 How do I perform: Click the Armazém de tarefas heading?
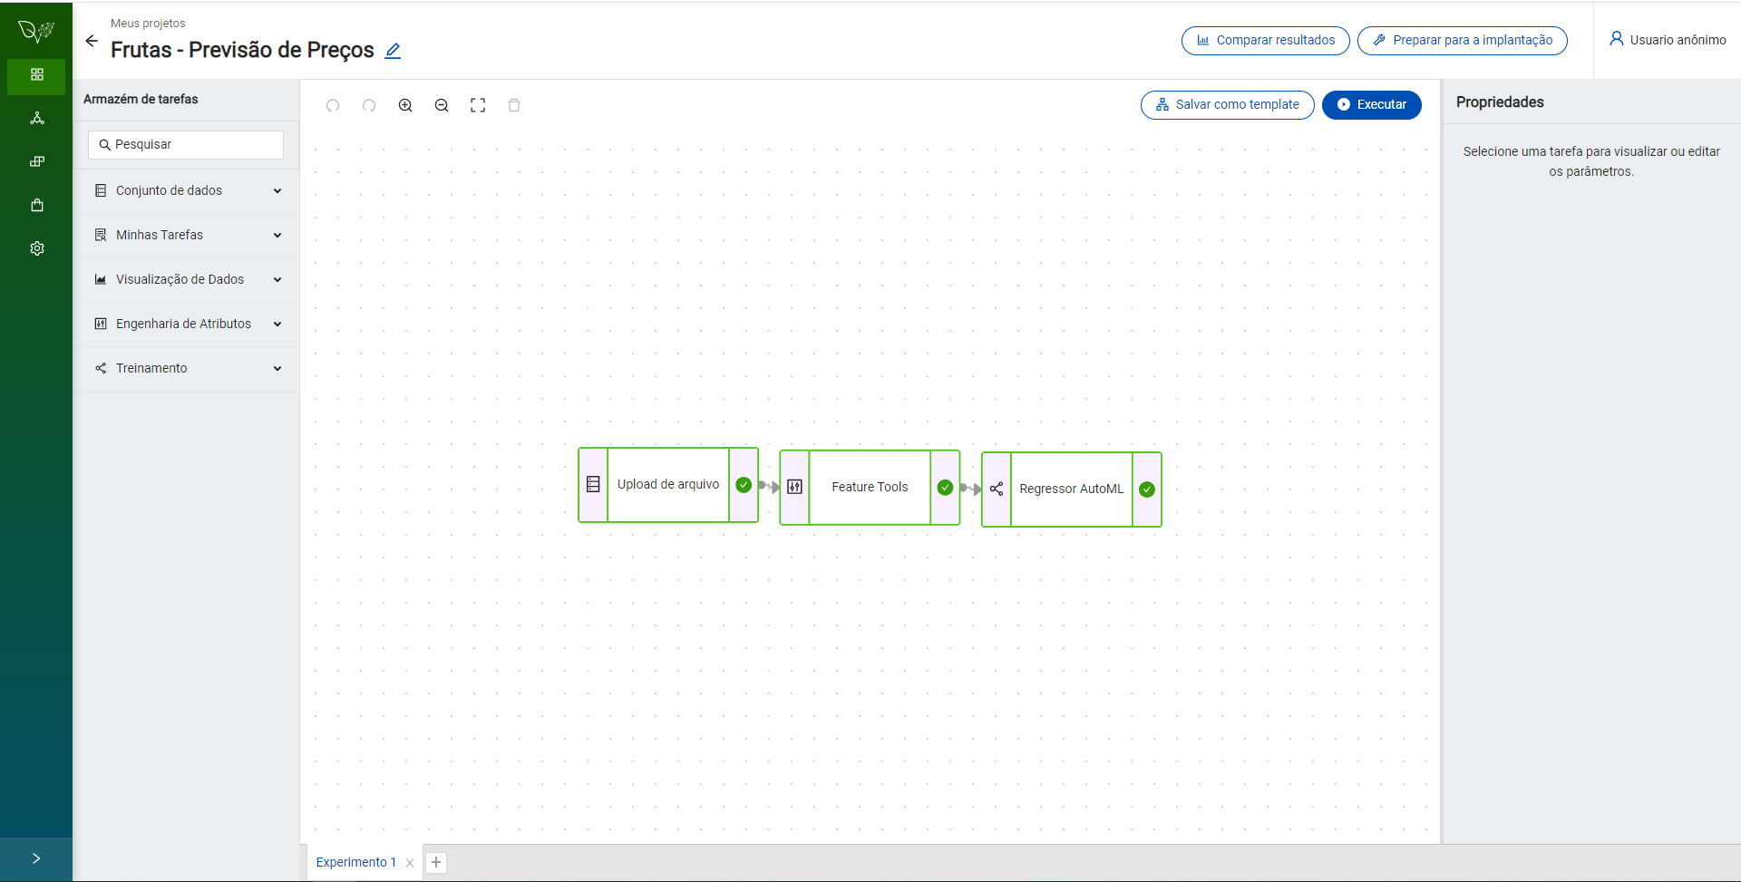[x=141, y=100]
